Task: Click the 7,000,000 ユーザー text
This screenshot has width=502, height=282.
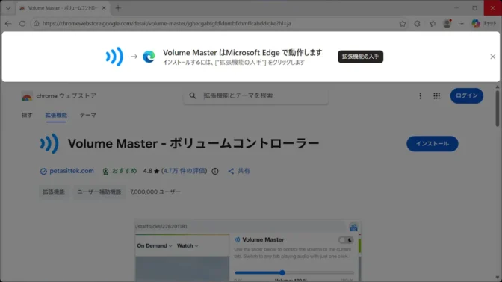Action: pos(155,192)
